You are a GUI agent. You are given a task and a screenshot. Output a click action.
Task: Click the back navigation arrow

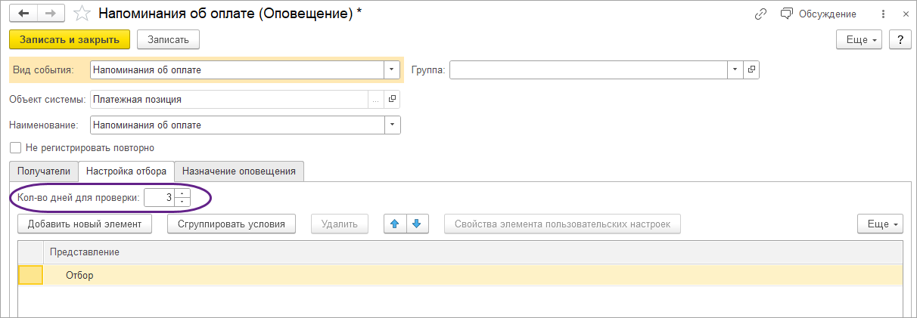click(x=24, y=14)
